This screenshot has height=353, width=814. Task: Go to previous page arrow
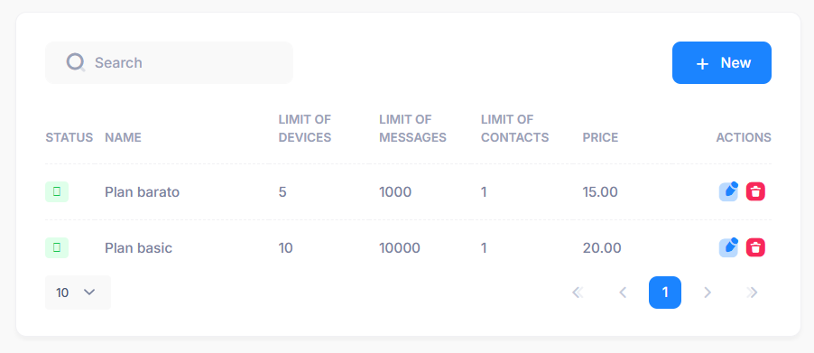(x=623, y=293)
